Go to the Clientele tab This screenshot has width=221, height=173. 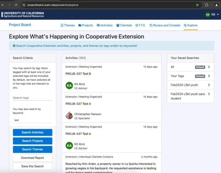click(124, 25)
